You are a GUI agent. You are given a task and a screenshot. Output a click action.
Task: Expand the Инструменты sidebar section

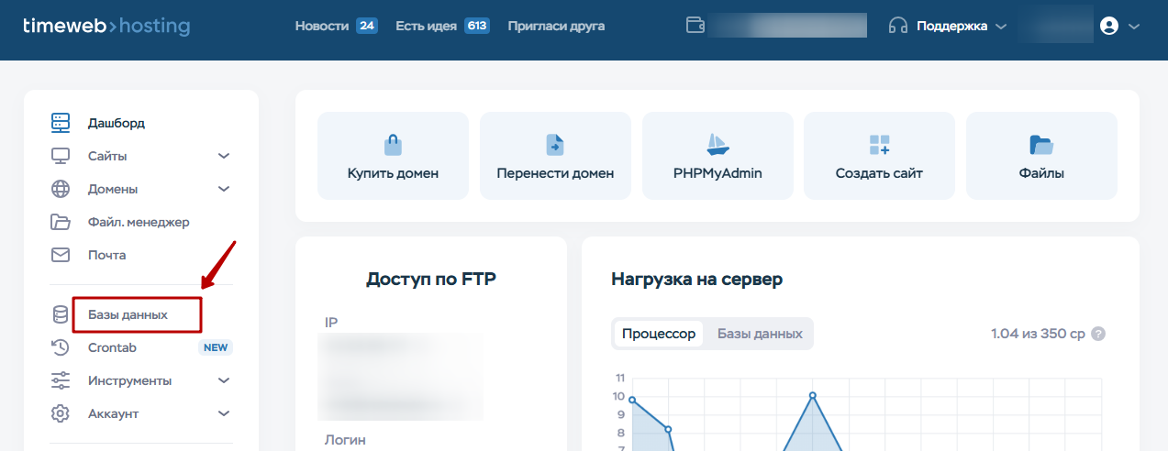point(223,380)
